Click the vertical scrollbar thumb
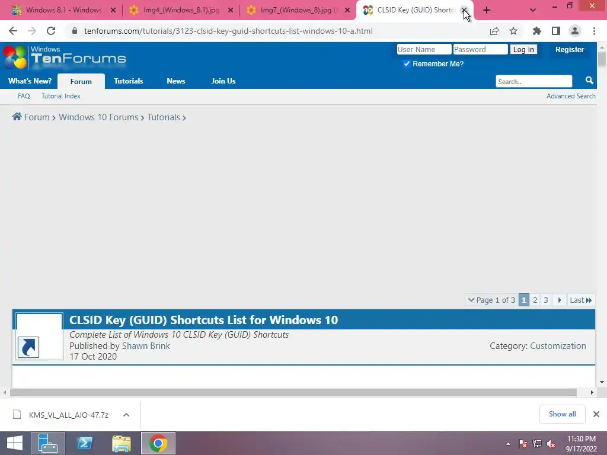 [602, 59]
